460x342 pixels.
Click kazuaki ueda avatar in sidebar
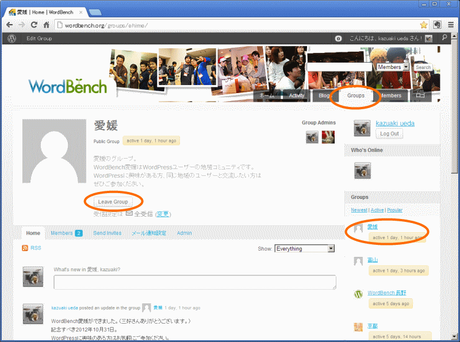[x=362, y=128]
